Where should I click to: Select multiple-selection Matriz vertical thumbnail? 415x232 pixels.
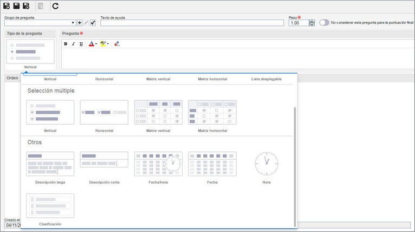point(158,112)
